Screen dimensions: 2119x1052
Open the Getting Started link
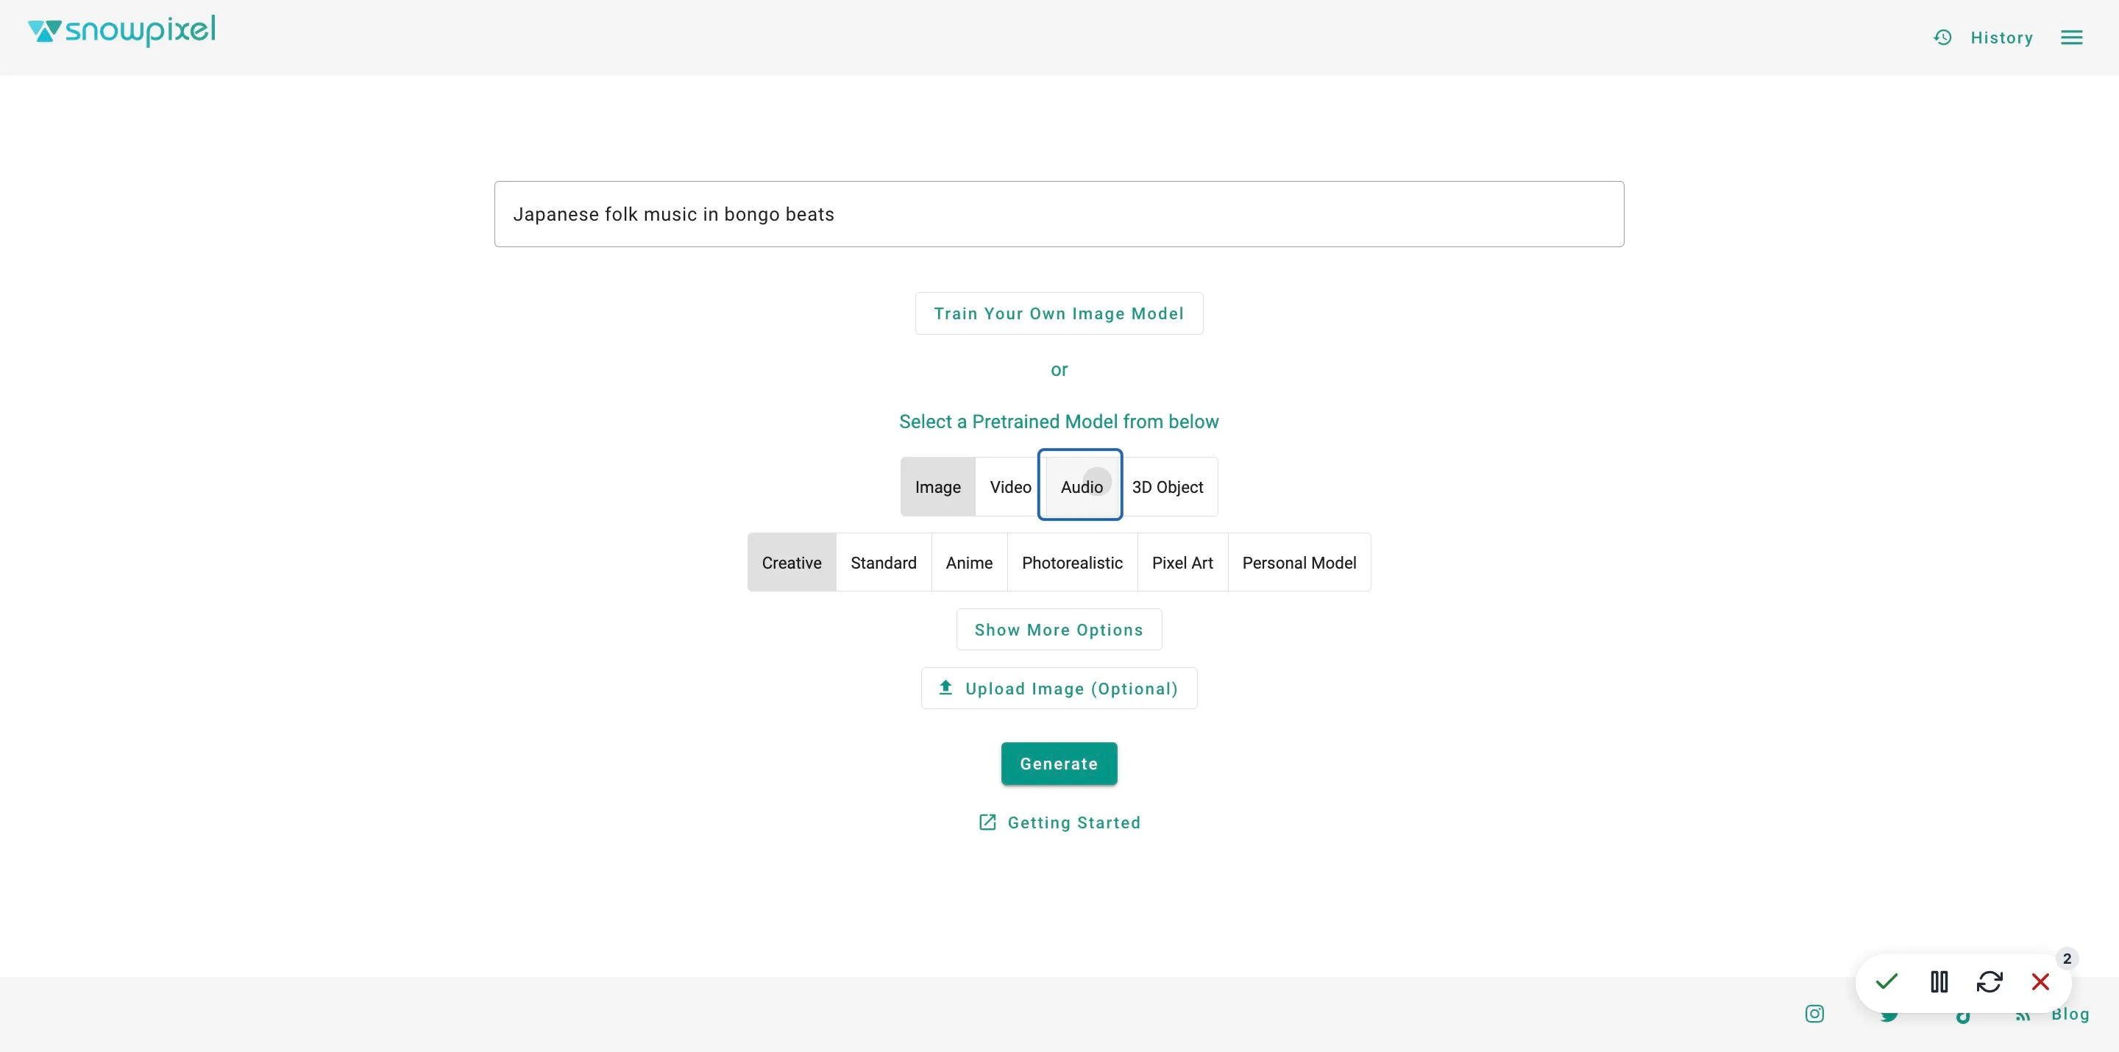click(x=1059, y=822)
